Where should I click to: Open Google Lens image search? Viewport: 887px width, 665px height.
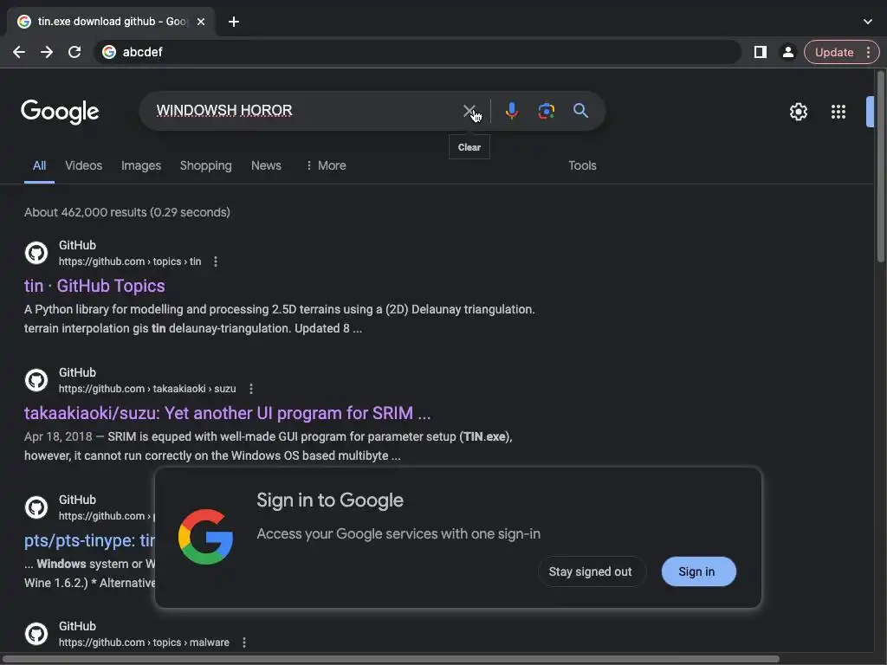click(547, 111)
